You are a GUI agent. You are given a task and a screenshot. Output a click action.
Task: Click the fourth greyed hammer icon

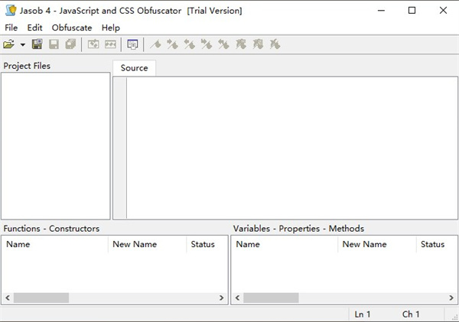coord(207,44)
